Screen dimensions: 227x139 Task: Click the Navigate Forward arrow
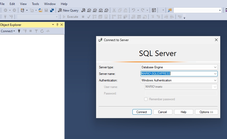click(14, 10)
